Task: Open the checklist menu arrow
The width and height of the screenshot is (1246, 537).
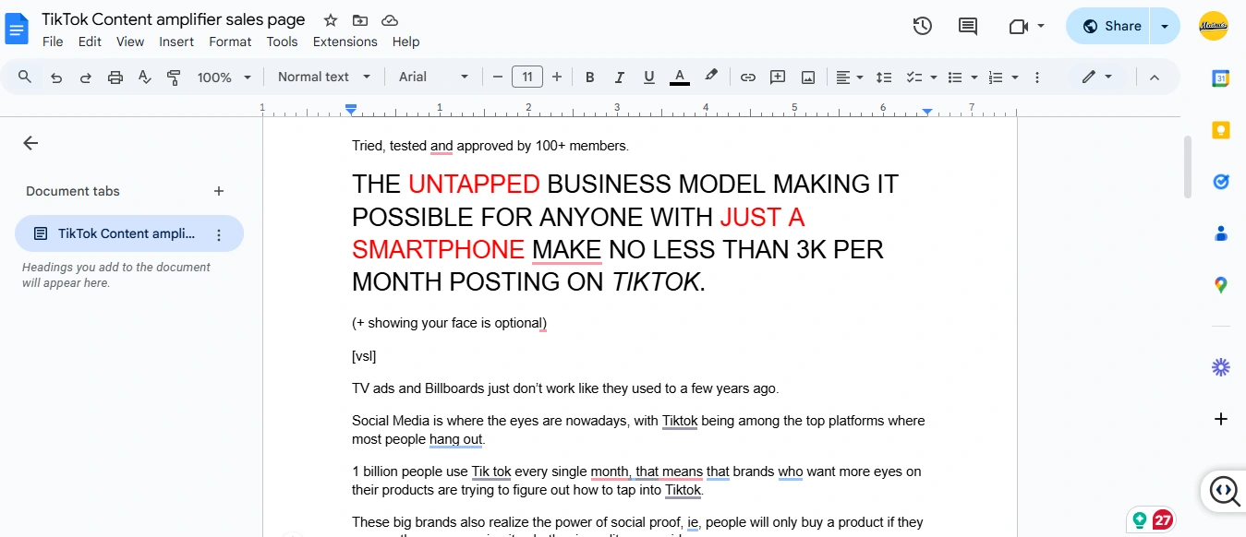Action: (x=934, y=78)
